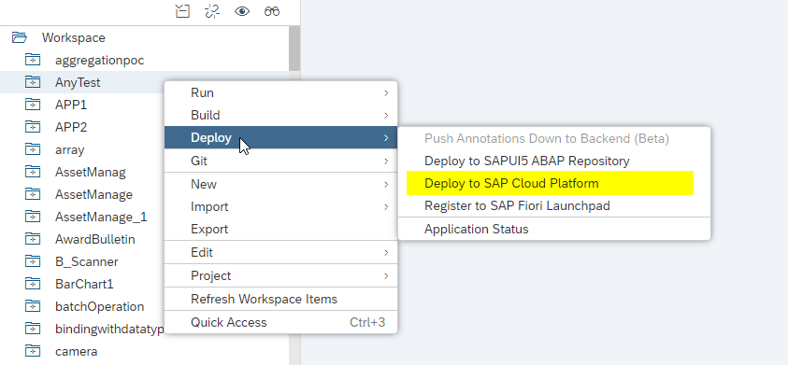
Task: Toggle the eye show hidden files icon
Action: coord(242,11)
